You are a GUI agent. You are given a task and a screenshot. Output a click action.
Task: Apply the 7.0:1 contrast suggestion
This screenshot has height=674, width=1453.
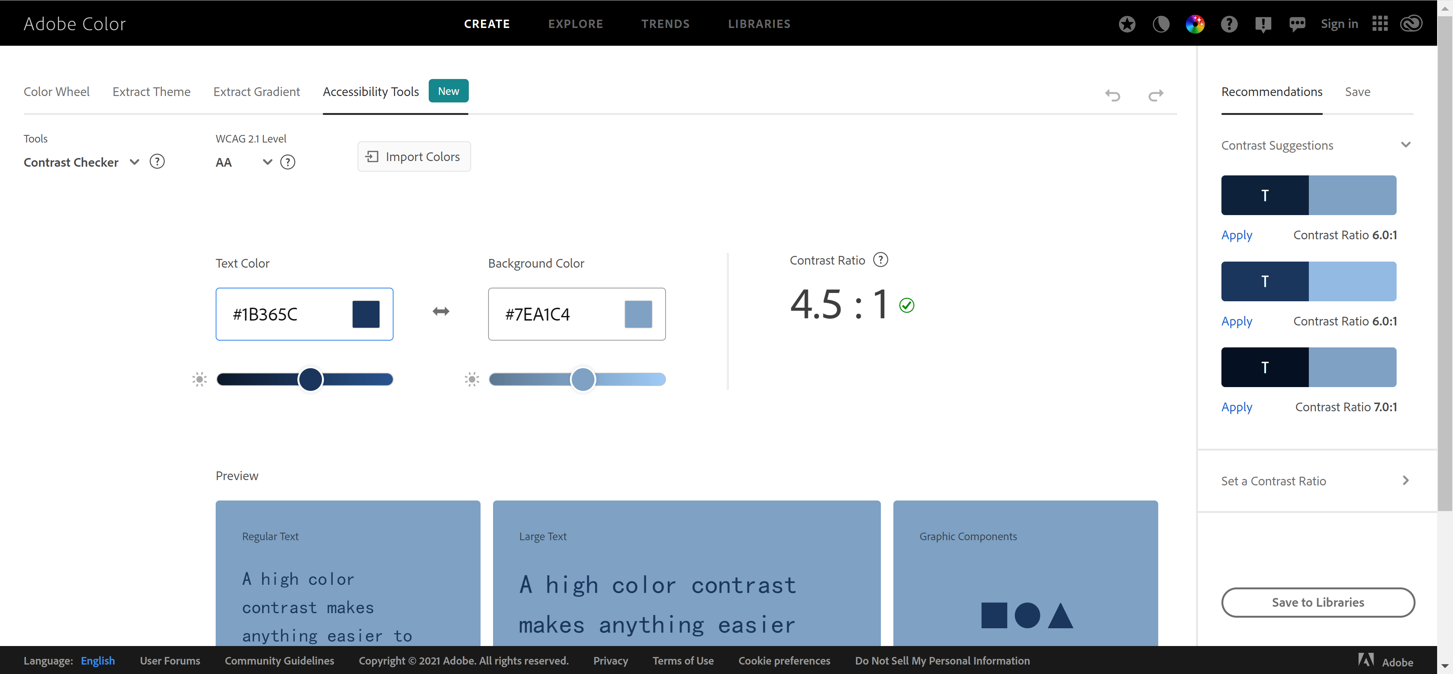tap(1237, 407)
